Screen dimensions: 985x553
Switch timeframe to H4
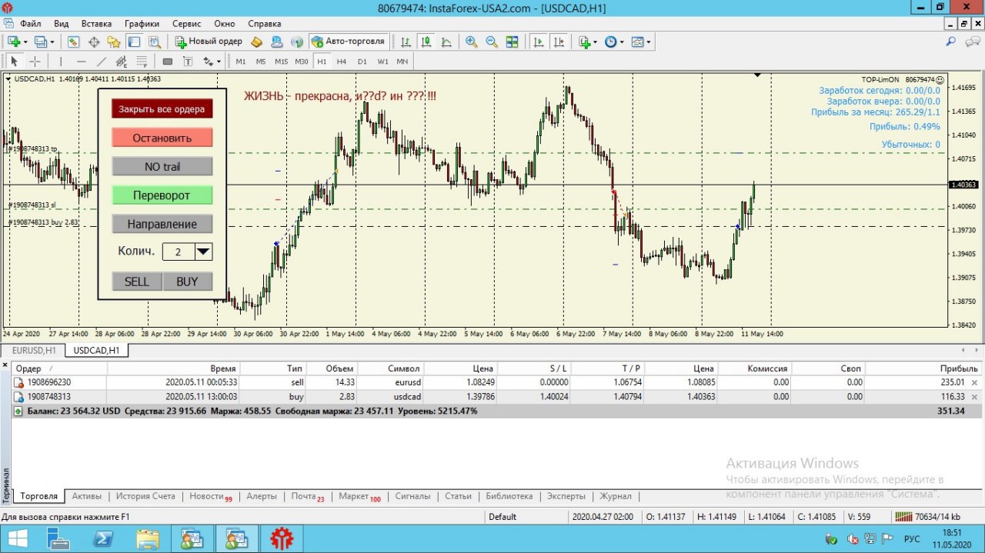(342, 62)
